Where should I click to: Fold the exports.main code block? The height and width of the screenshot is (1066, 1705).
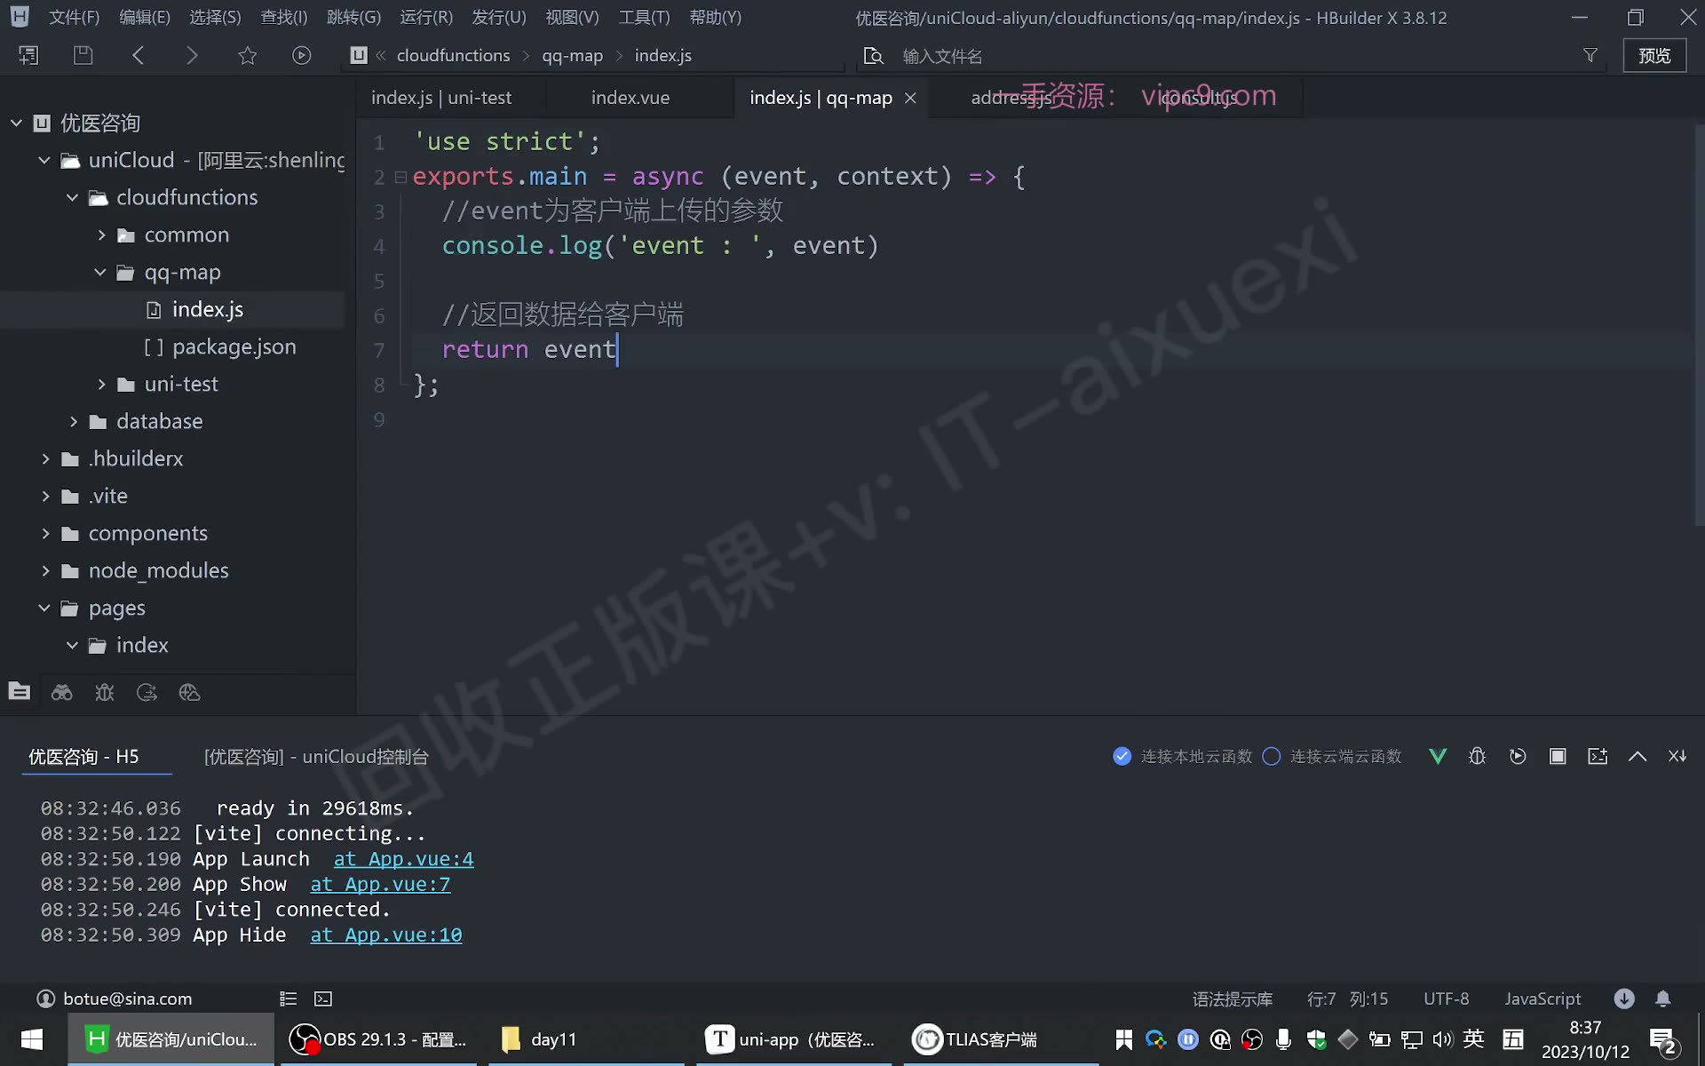(x=400, y=177)
